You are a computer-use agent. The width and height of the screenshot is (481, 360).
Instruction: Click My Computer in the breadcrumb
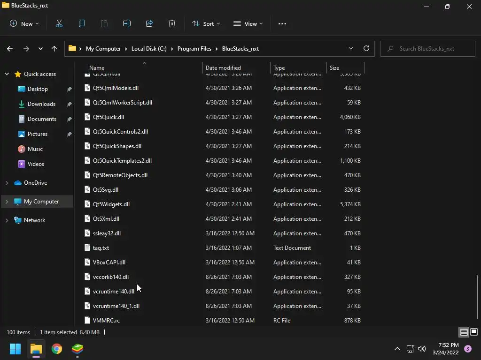(103, 49)
